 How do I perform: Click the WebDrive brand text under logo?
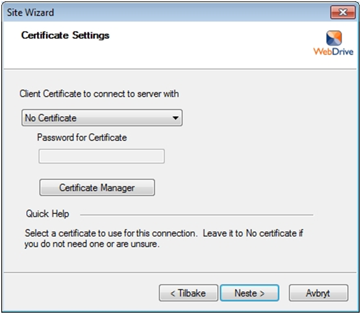pos(333,51)
